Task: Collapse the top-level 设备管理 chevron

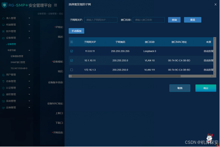Action: [x=29, y=38]
